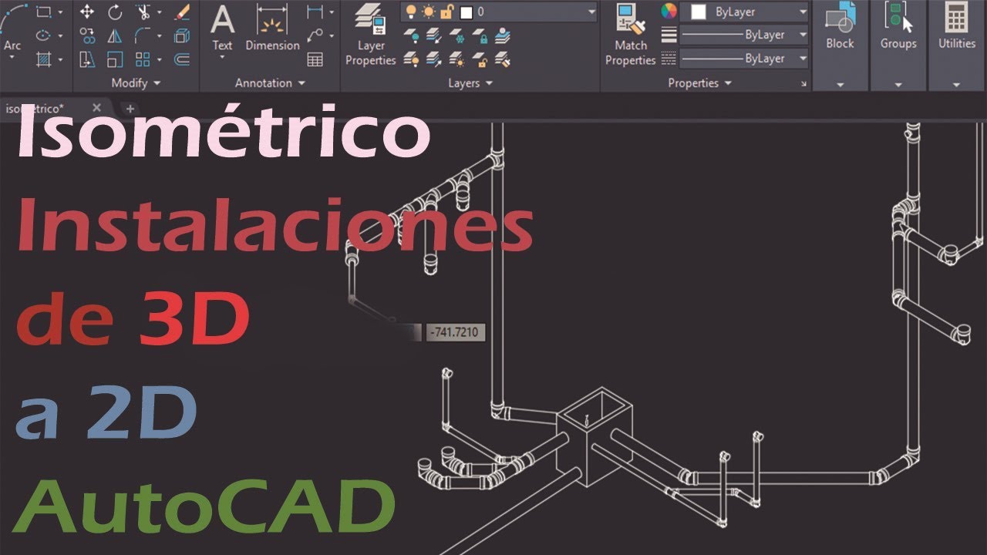Open the Block panel
This screenshot has width=987, height=555.
[840, 45]
